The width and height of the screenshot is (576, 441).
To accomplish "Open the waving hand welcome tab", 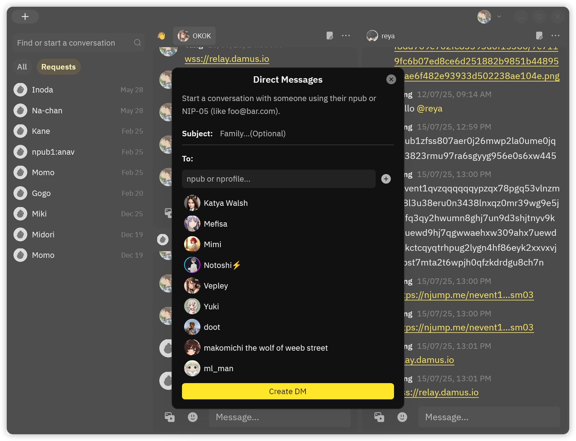I will 161,36.
